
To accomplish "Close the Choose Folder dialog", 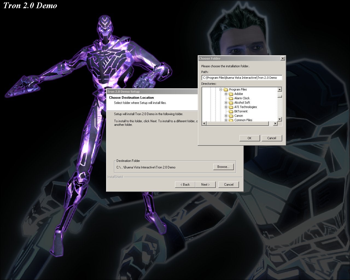I will pyautogui.click(x=283, y=58).
